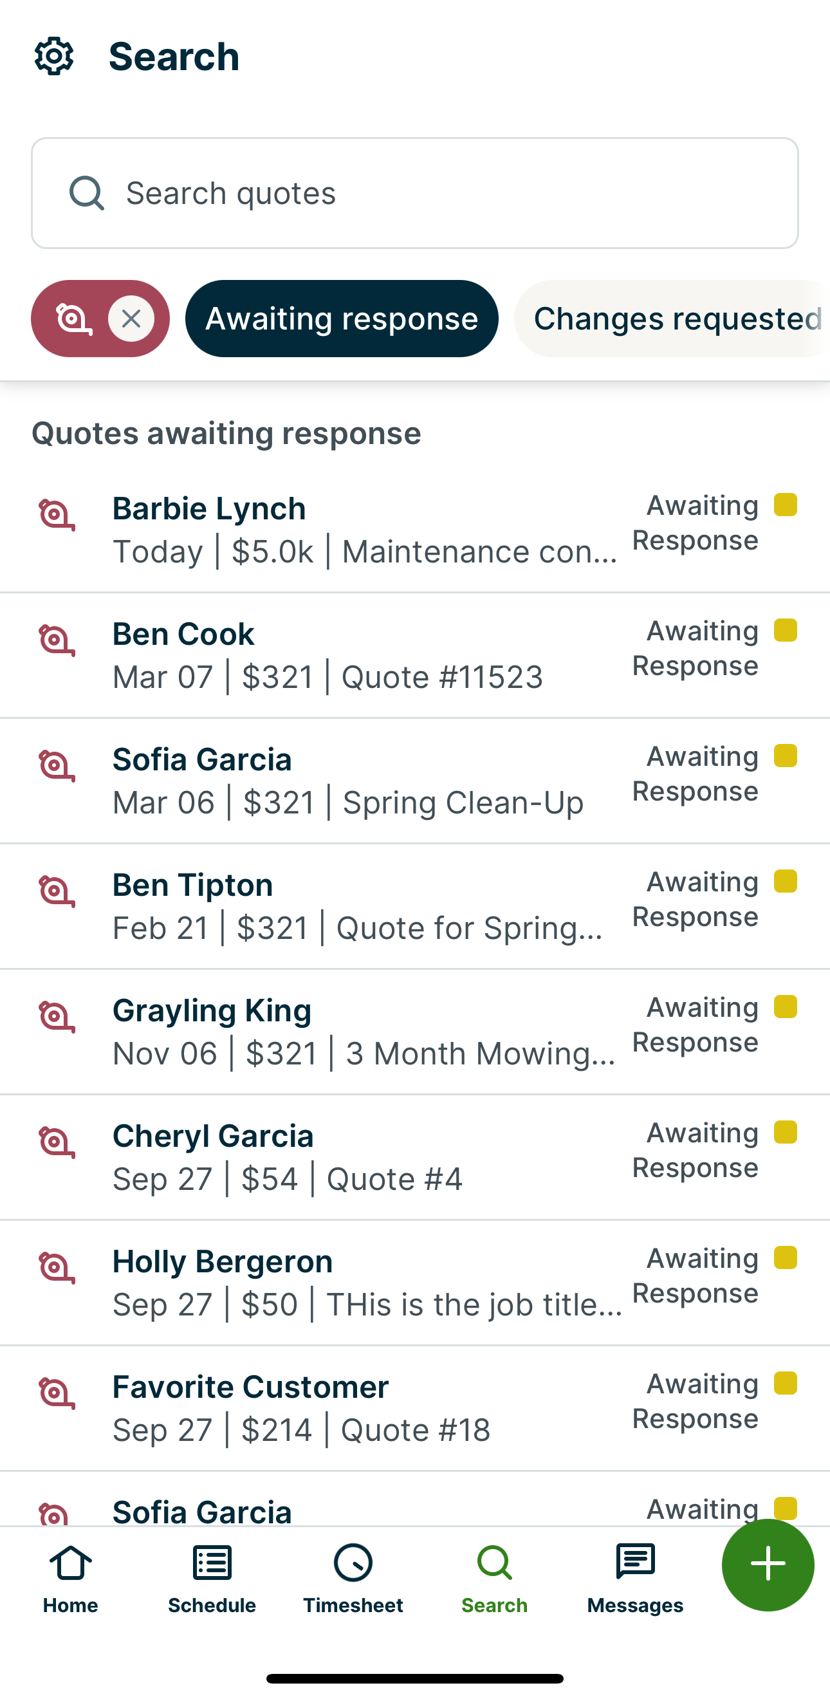830x1699 pixels.
Task: Open the Schedule tab
Action: click(x=212, y=1577)
